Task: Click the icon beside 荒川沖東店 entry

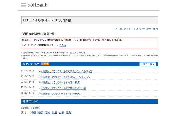Action: [x=39, y=93]
